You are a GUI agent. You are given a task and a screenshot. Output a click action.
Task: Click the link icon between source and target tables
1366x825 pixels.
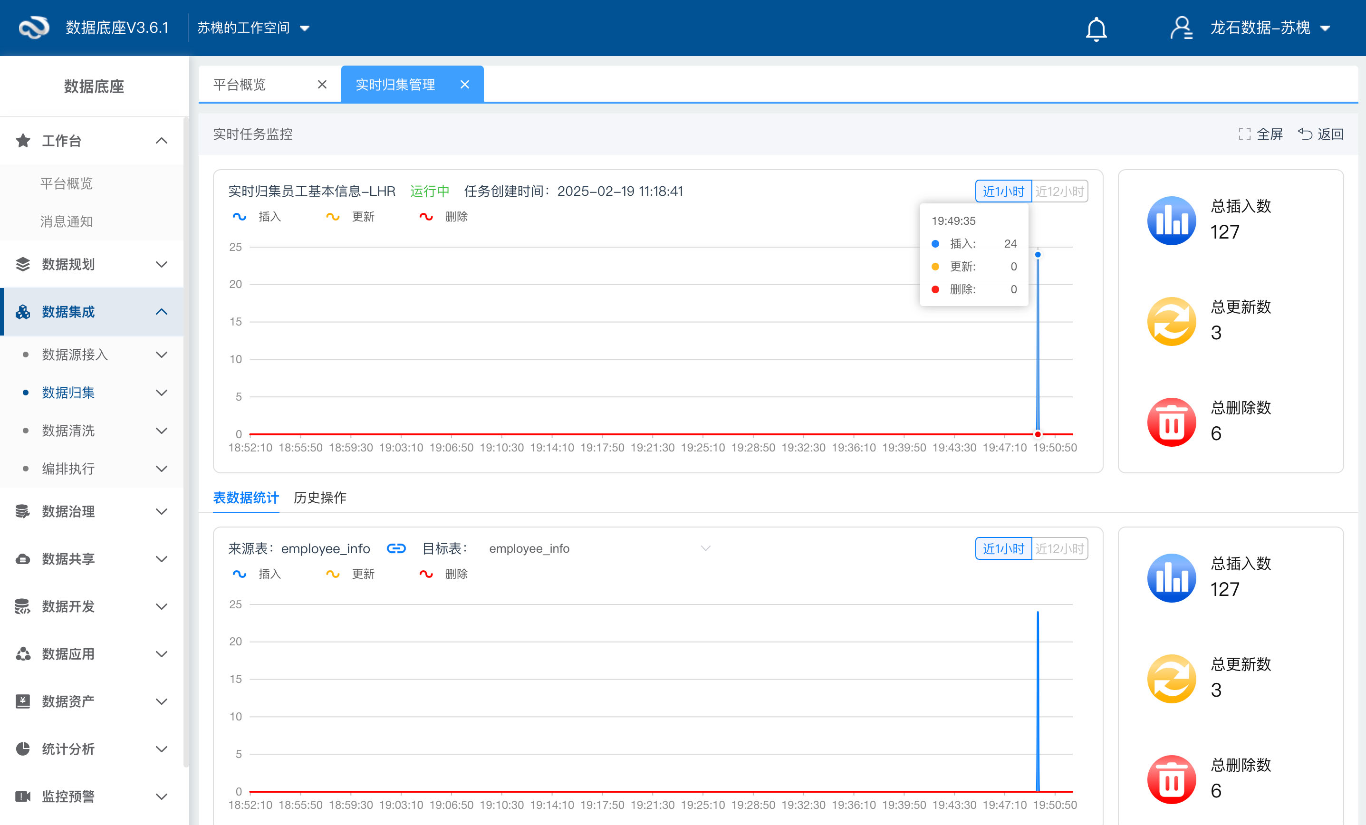click(396, 548)
